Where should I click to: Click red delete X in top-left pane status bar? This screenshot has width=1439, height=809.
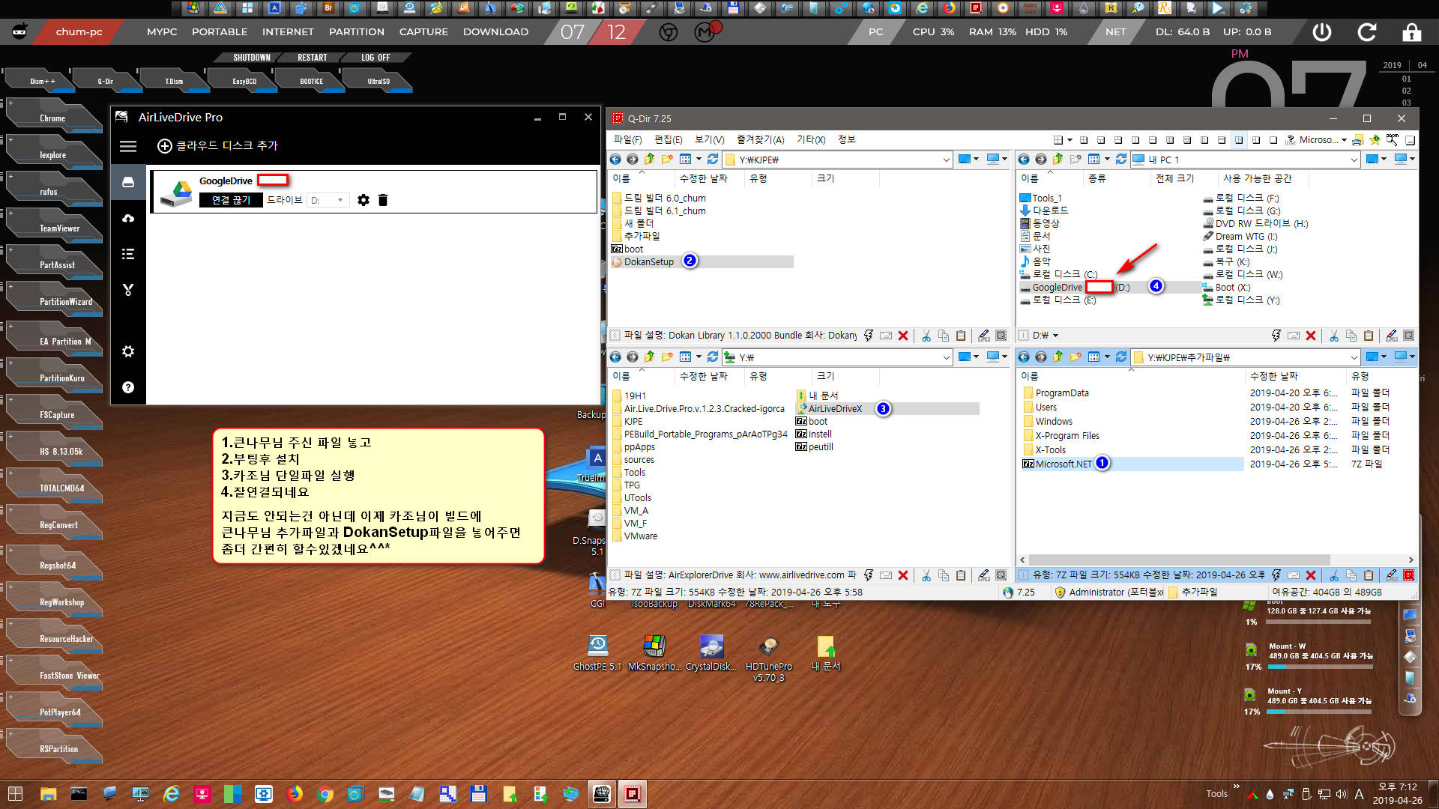[903, 336]
